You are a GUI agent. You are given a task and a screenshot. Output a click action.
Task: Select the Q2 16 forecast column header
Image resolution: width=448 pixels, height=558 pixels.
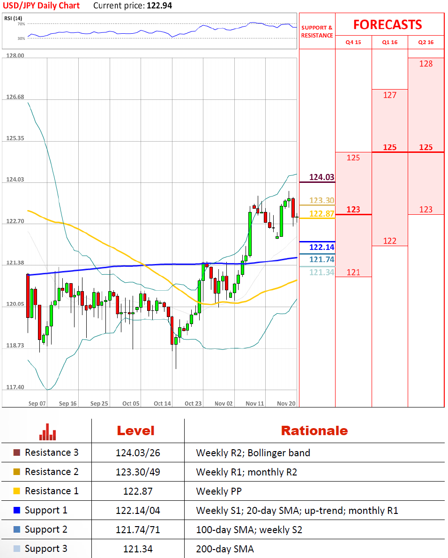coord(426,42)
